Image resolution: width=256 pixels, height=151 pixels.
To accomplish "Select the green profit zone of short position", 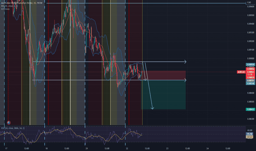I will (x=163, y=95).
